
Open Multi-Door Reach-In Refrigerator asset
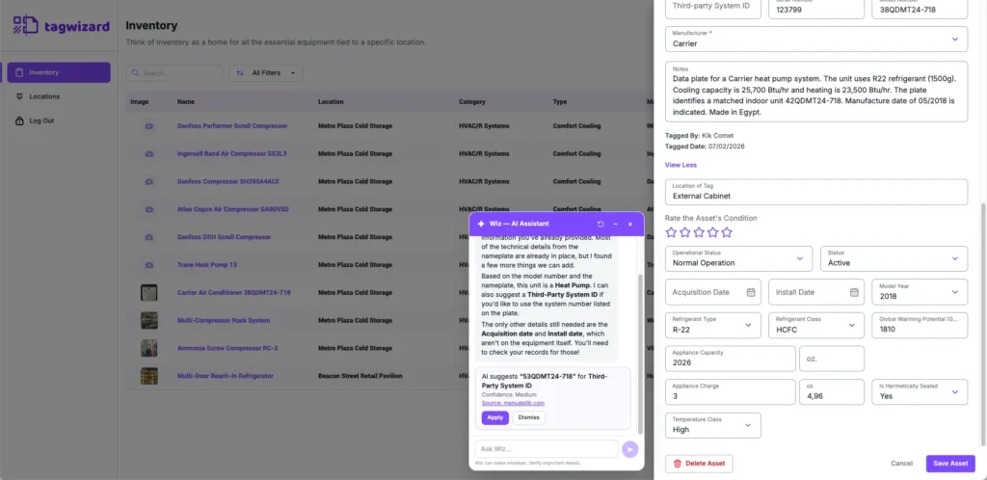click(x=226, y=376)
